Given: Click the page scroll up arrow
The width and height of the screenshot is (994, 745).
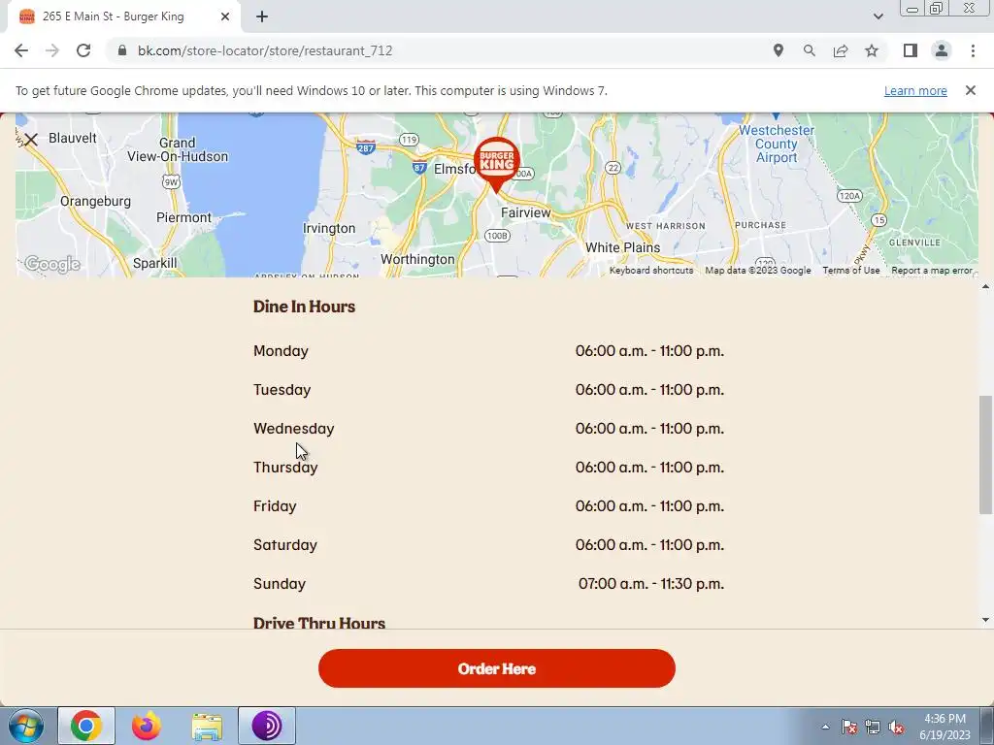Looking at the screenshot, I should 985,287.
